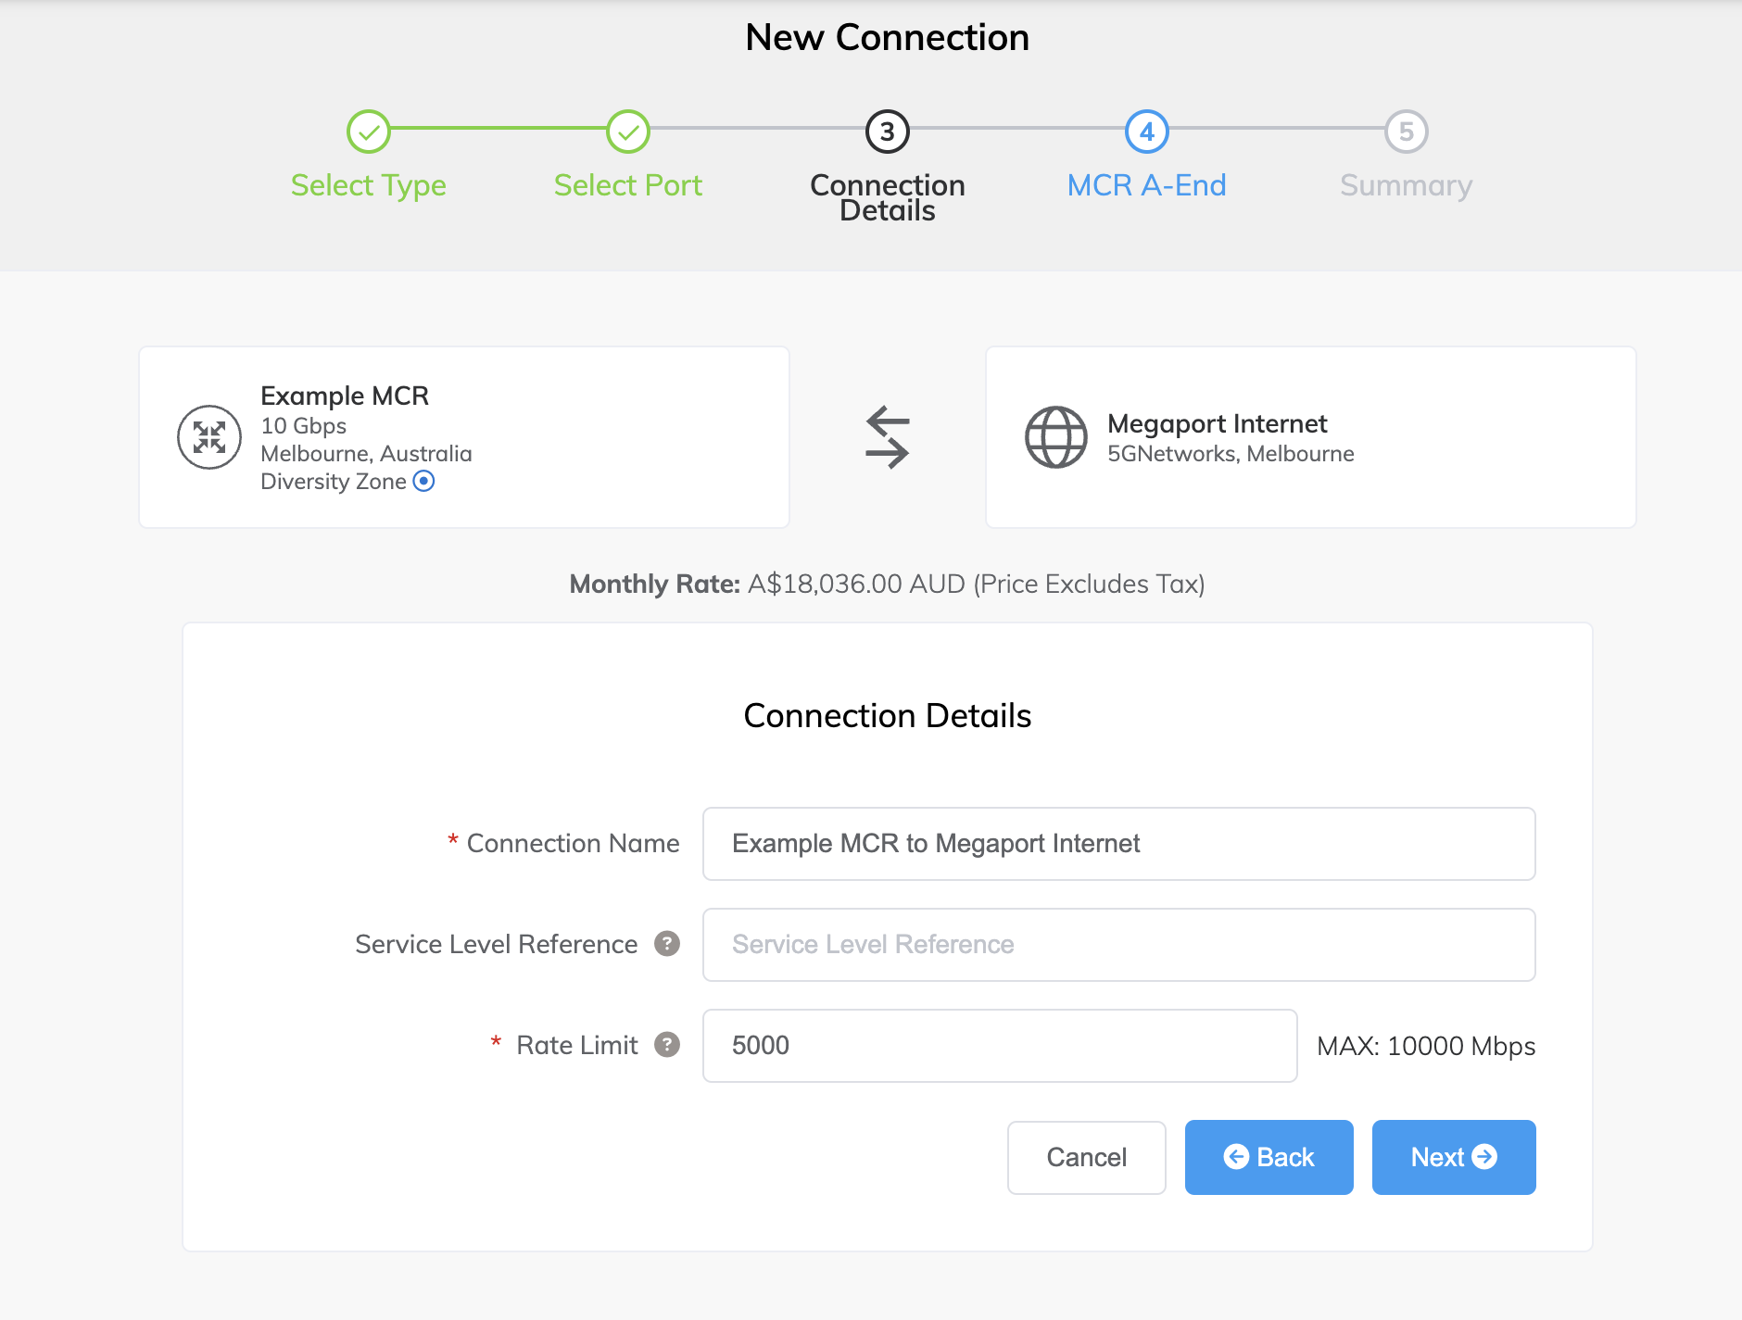Click the 'New Connection' page heading
The width and height of the screenshot is (1742, 1320).
[888, 37]
